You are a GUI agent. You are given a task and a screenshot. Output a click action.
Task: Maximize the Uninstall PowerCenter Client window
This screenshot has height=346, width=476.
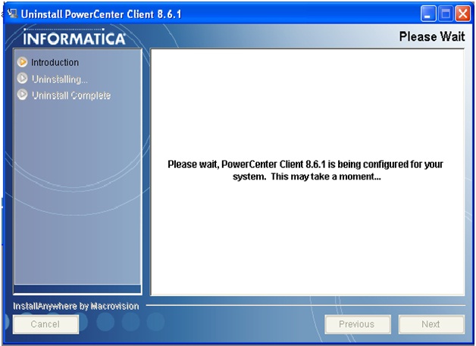pos(446,14)
